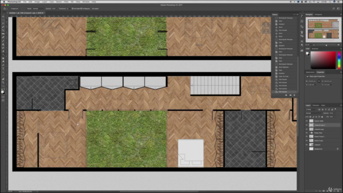The height and width of the screenshot is (193, 343).
Task: Hide the Linework copy 2 layer
Action: pos(307,125)
